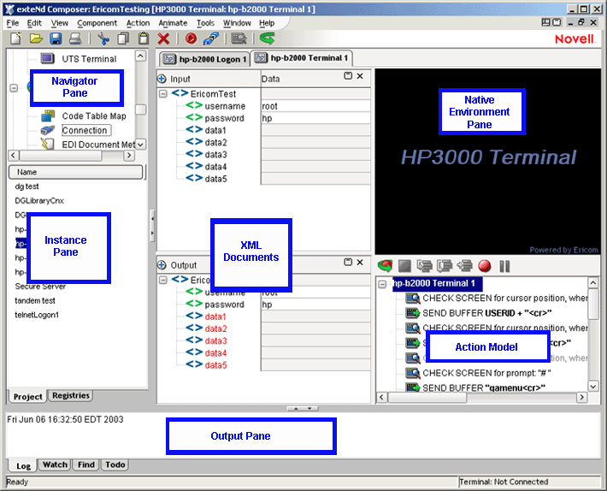Click the SEND BUFFER USERID action icon

pyautogui.click(x=413, y=312)
